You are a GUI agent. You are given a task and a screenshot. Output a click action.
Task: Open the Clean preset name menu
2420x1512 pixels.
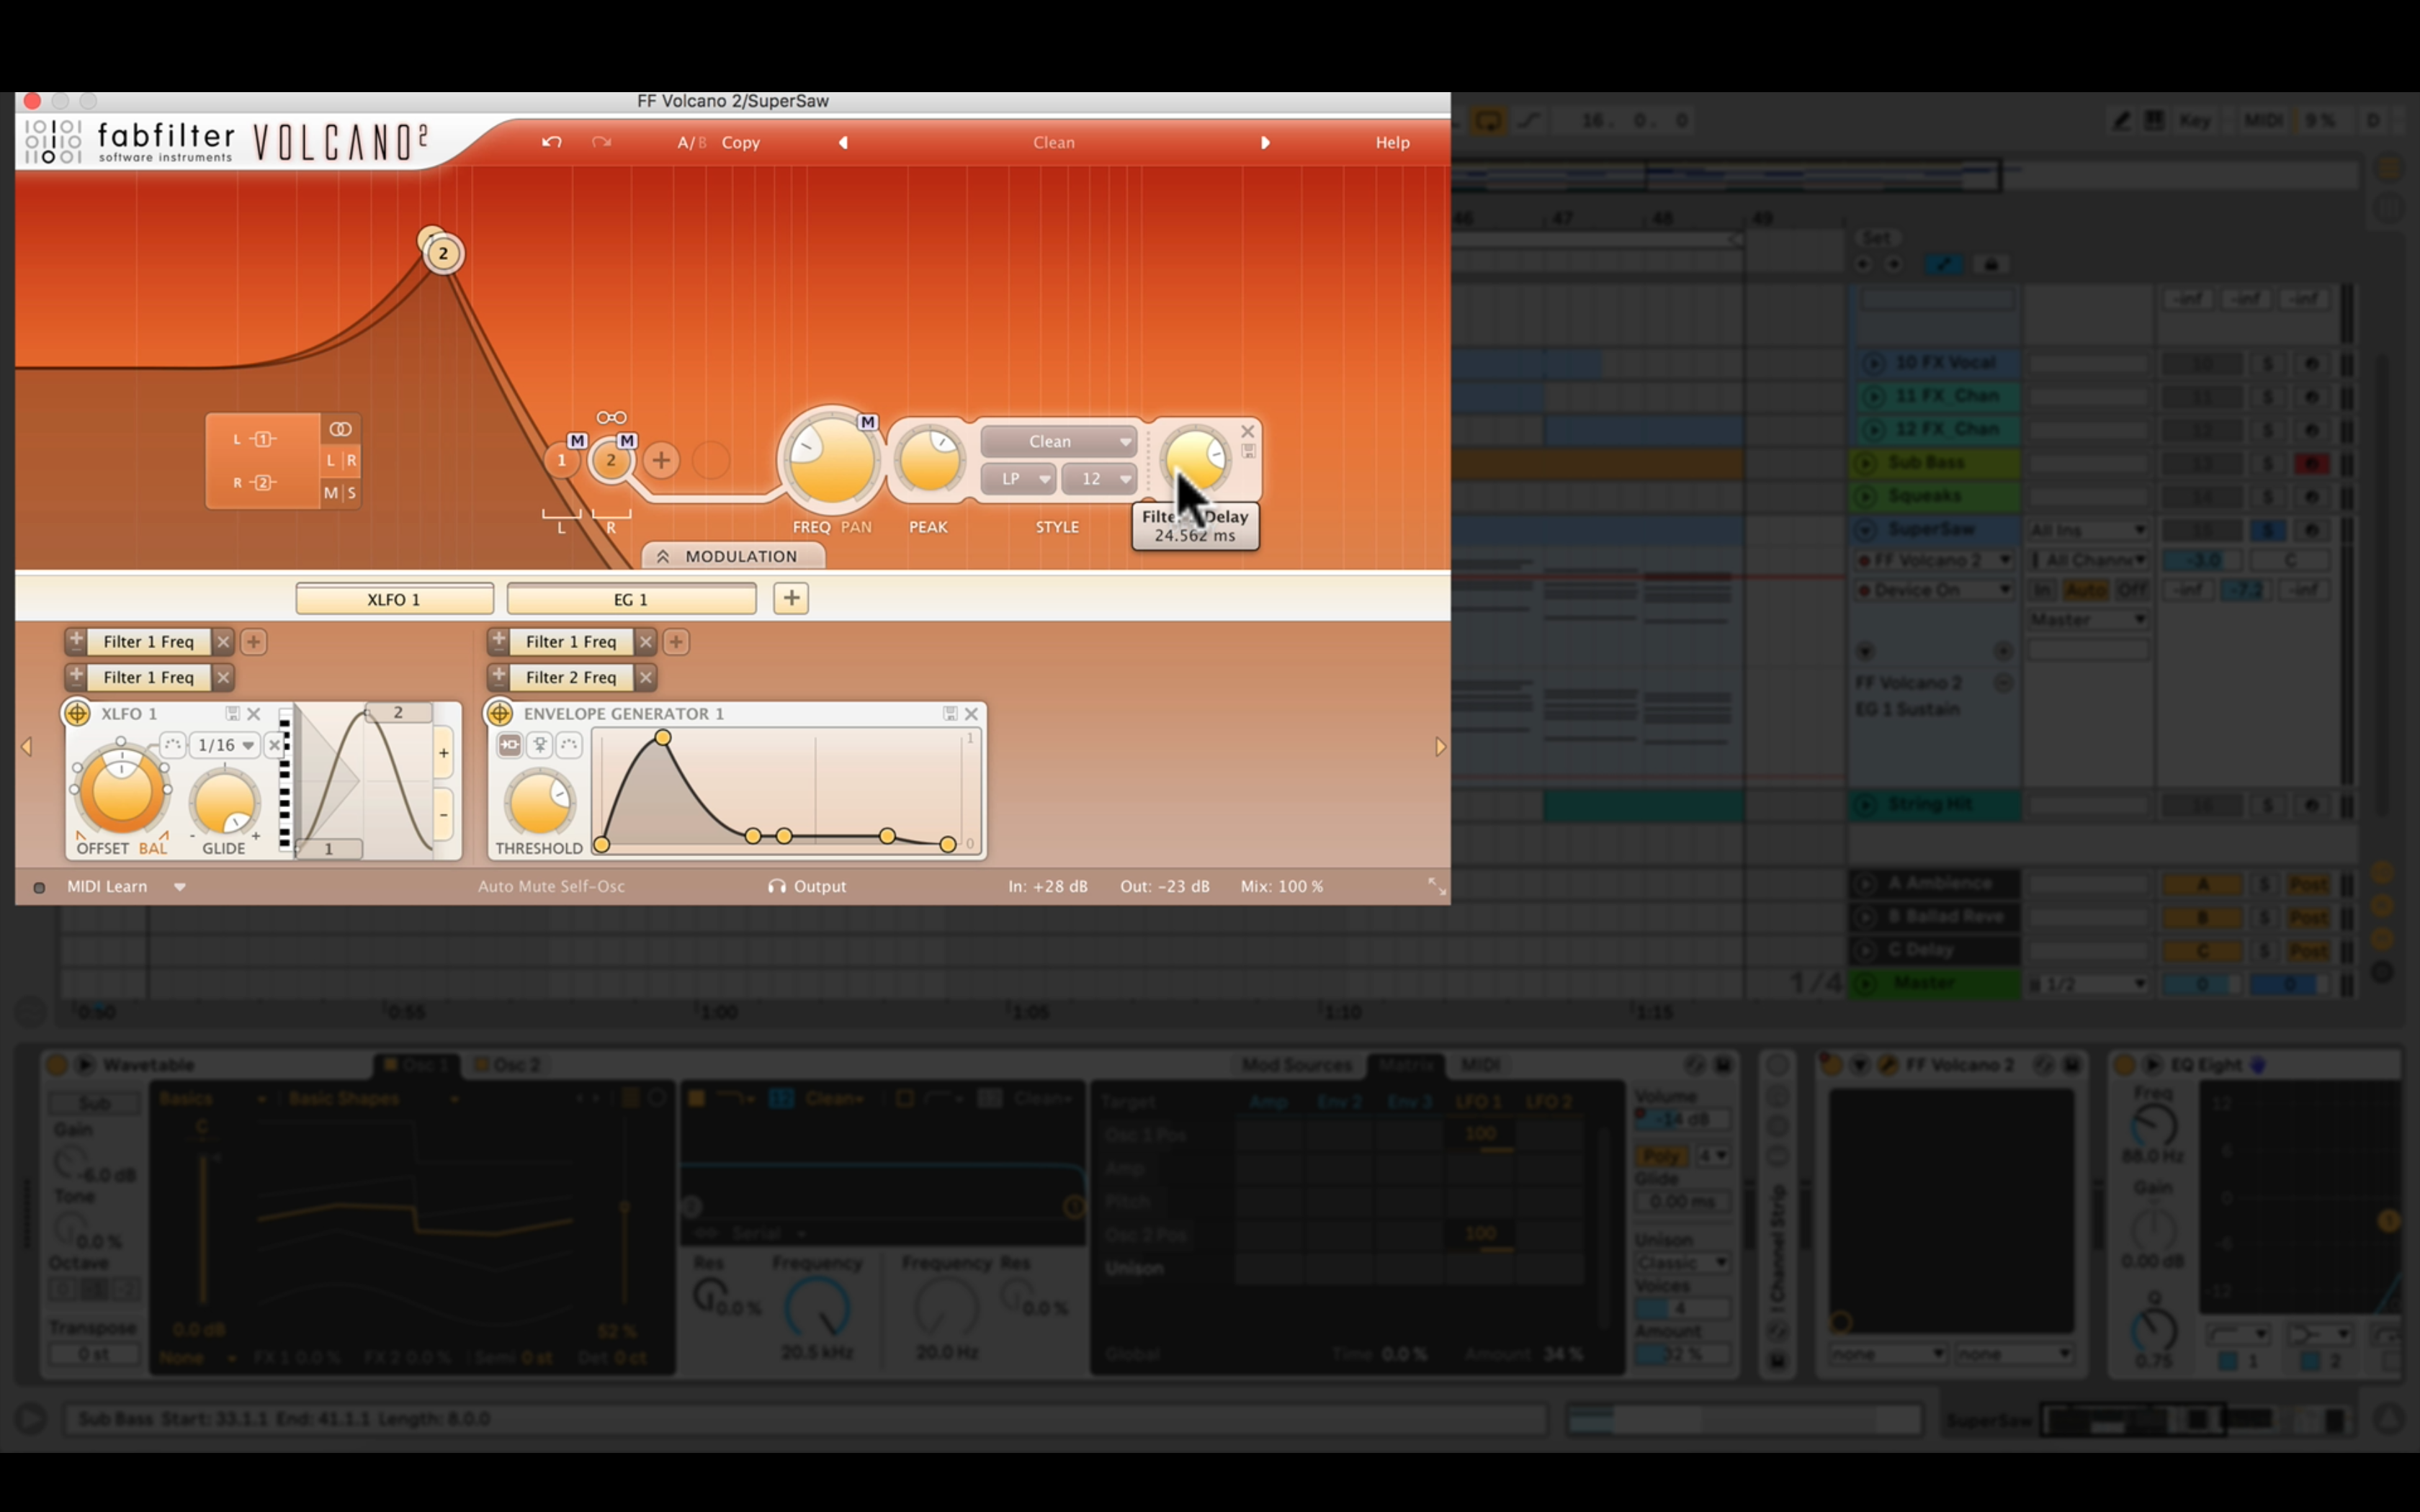1054,143
